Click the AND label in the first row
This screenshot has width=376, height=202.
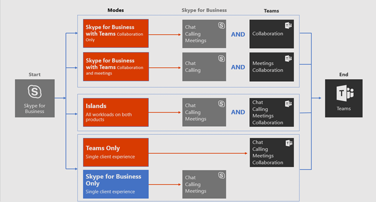coord(238,34)
